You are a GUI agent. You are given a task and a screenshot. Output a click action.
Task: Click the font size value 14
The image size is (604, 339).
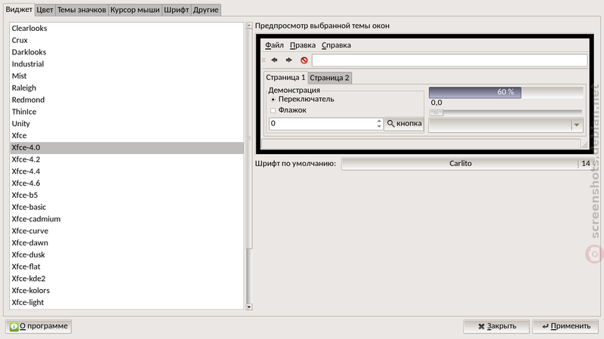click(x=586, y=163)
